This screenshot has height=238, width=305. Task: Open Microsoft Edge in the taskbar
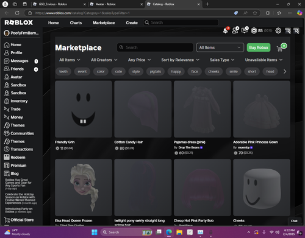click(168, 232)
